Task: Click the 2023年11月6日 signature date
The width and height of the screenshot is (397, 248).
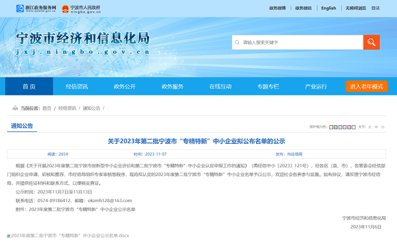Action: (x=365, y=227)
